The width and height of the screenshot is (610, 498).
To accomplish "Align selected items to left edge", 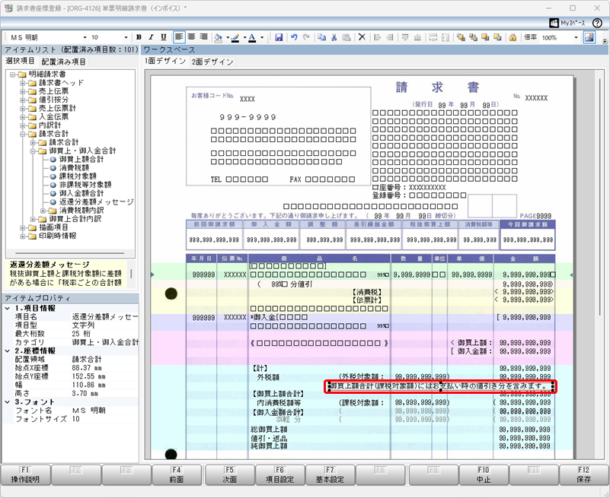I will [377, 37].
